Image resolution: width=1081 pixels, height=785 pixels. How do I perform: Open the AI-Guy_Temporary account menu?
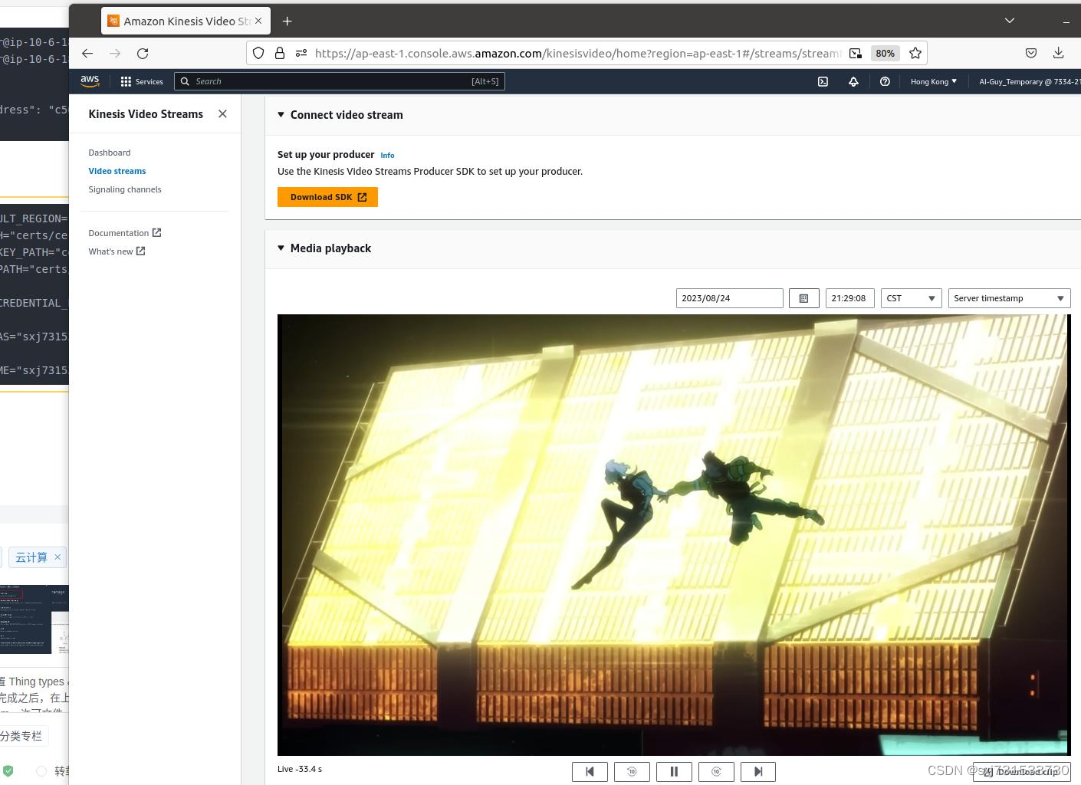click(x=1030, y=81)
